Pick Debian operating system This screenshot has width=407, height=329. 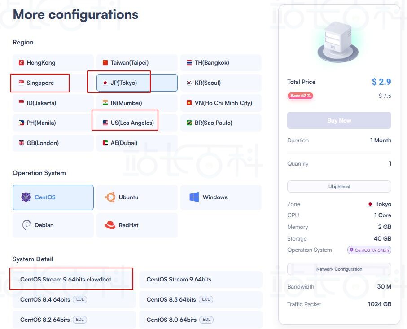[53, 225]
